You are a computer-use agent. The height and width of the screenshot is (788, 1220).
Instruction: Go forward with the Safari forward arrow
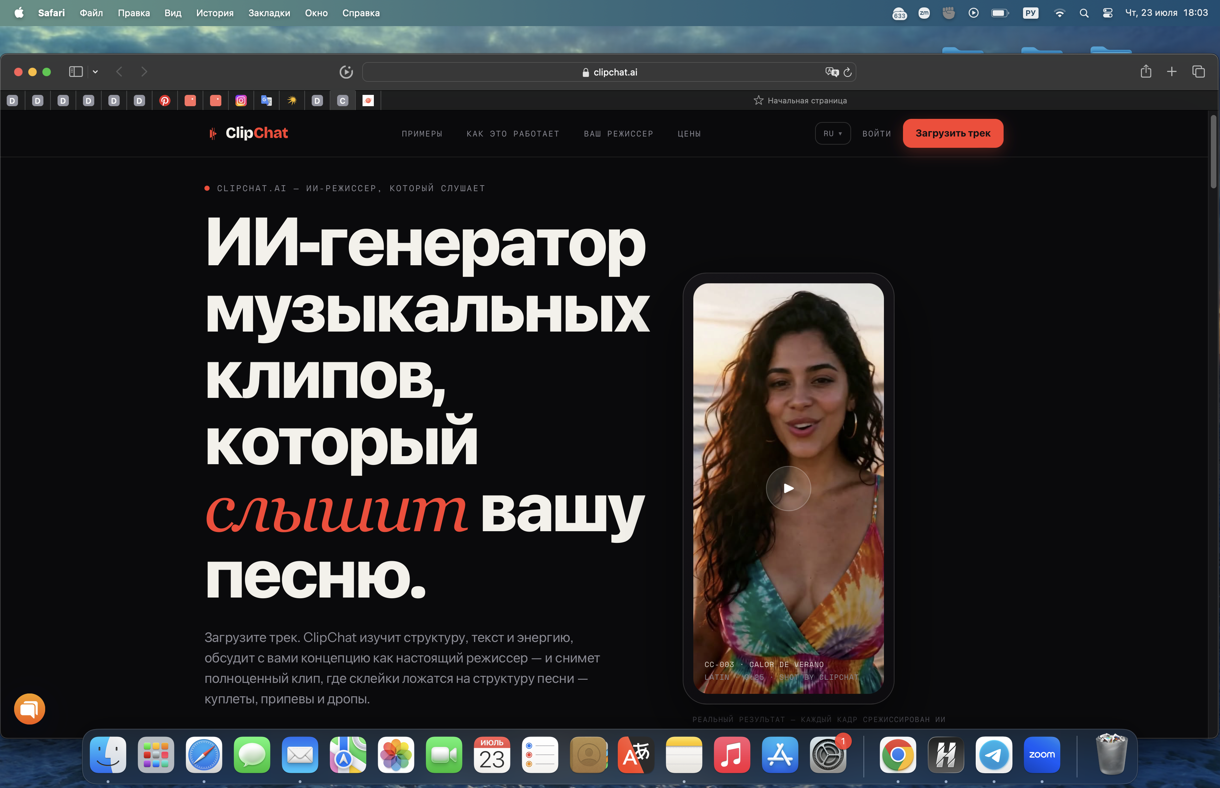(144, 72)
